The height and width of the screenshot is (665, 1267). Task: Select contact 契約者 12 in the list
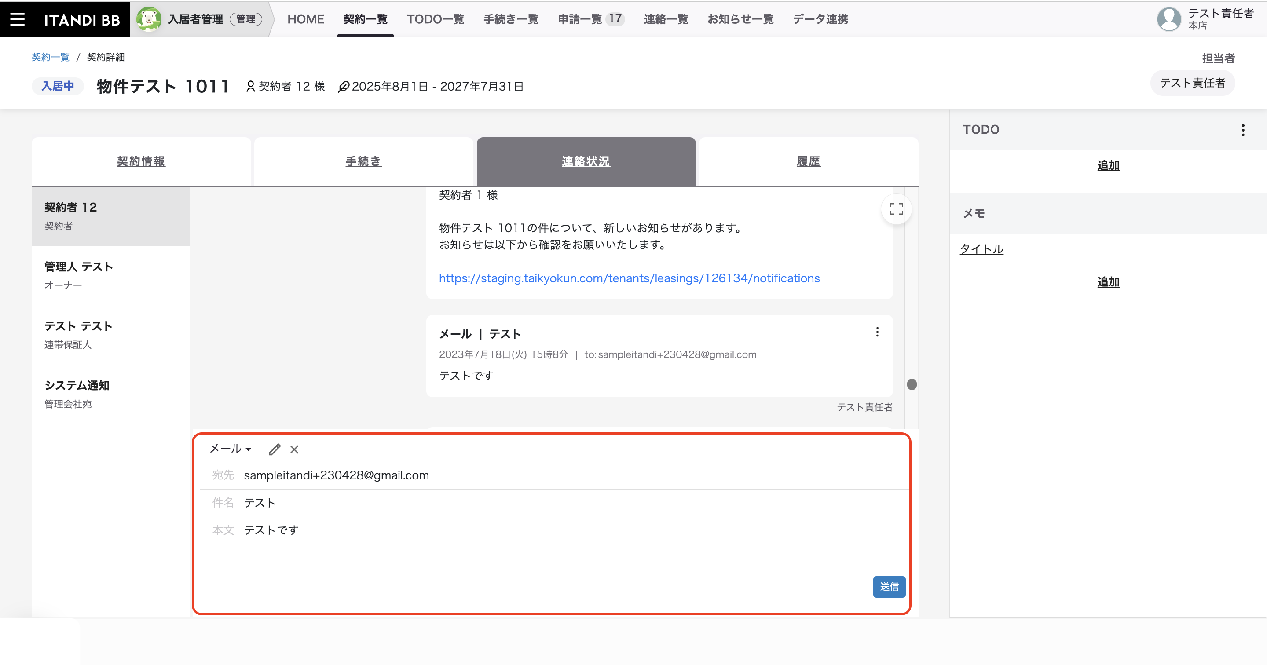111,216
